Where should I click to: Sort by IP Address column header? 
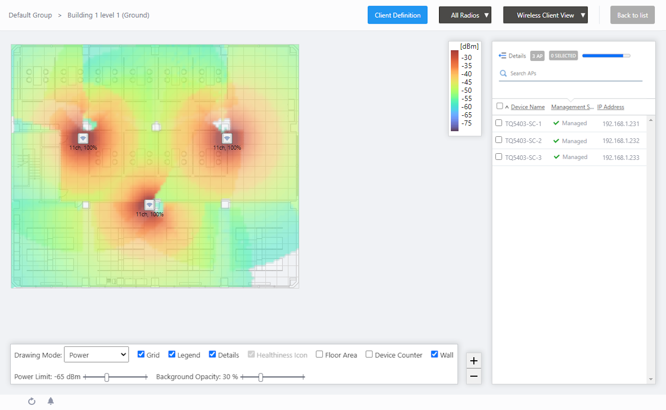[611, 107]
